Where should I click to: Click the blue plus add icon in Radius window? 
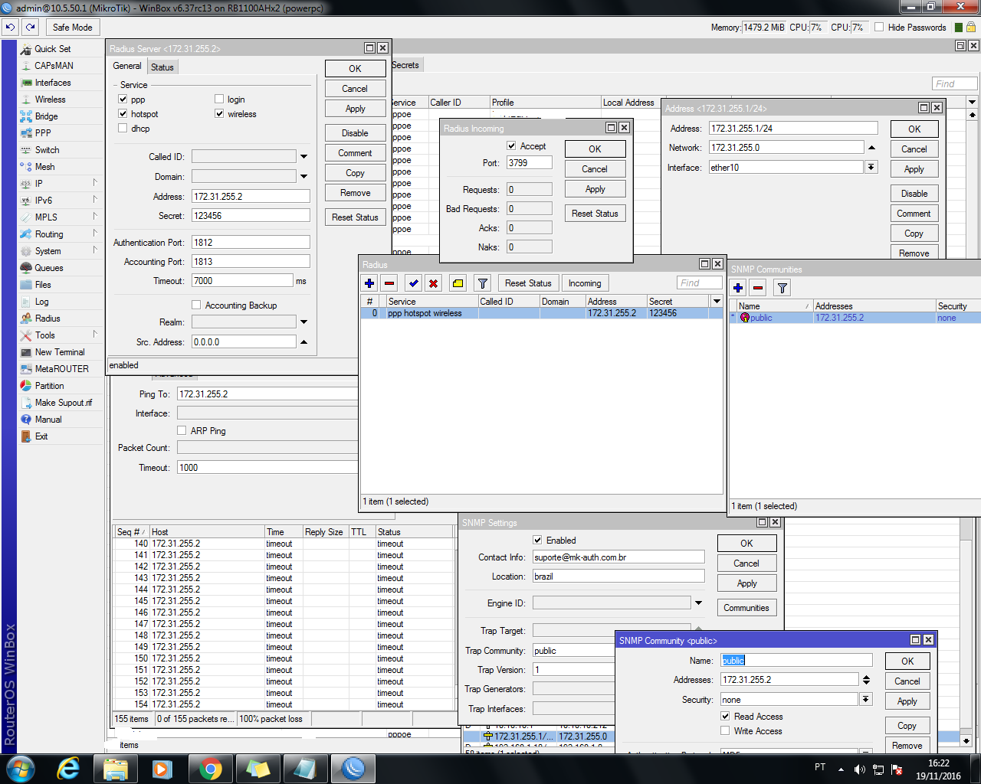pos(369,283)
